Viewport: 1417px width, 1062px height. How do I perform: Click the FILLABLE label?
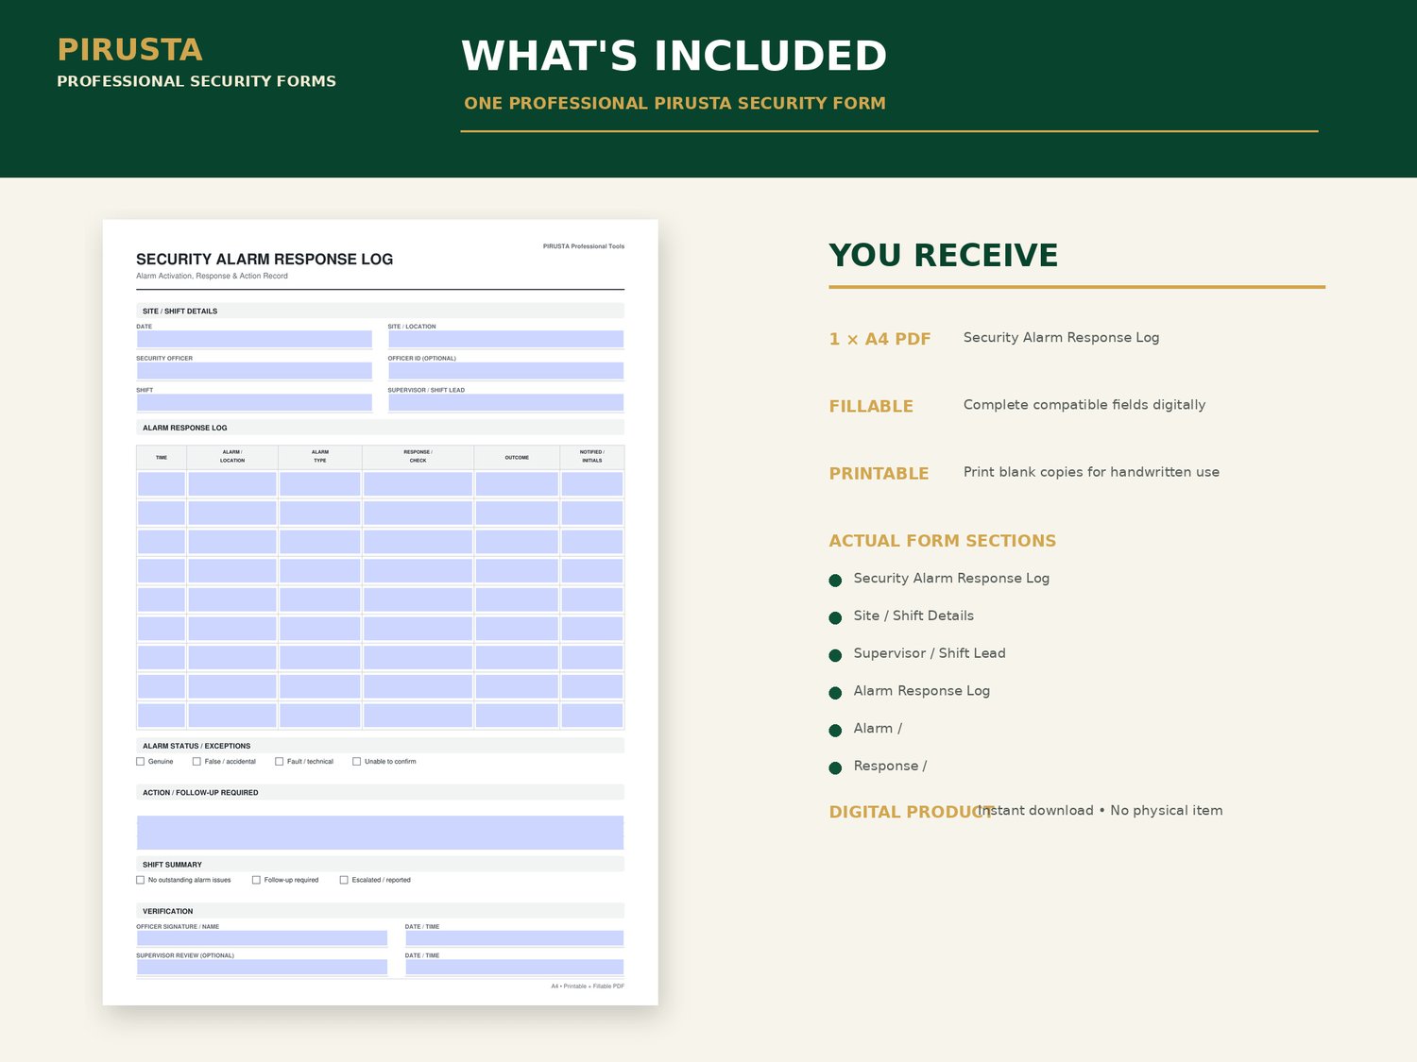point(871,406)
